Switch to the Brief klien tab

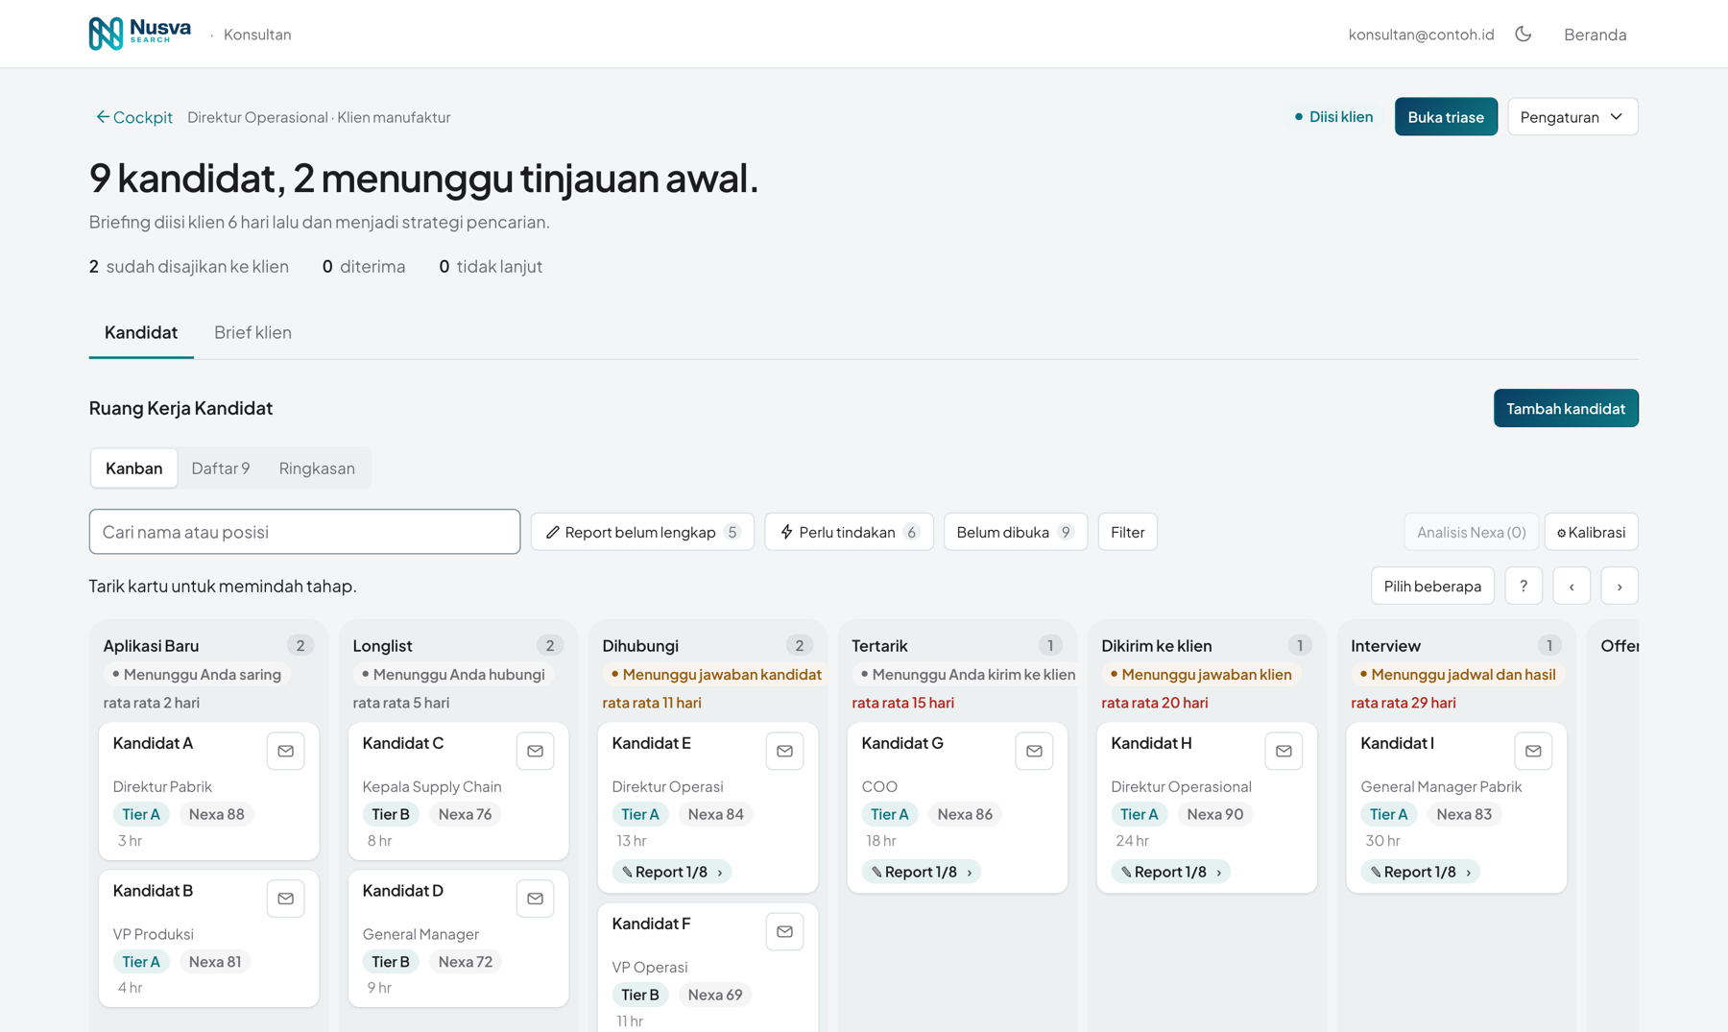tap(252, 332)
